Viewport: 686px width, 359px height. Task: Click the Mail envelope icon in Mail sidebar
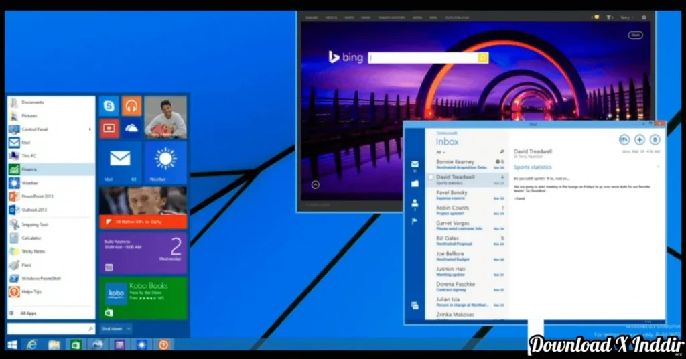point(415,164)
